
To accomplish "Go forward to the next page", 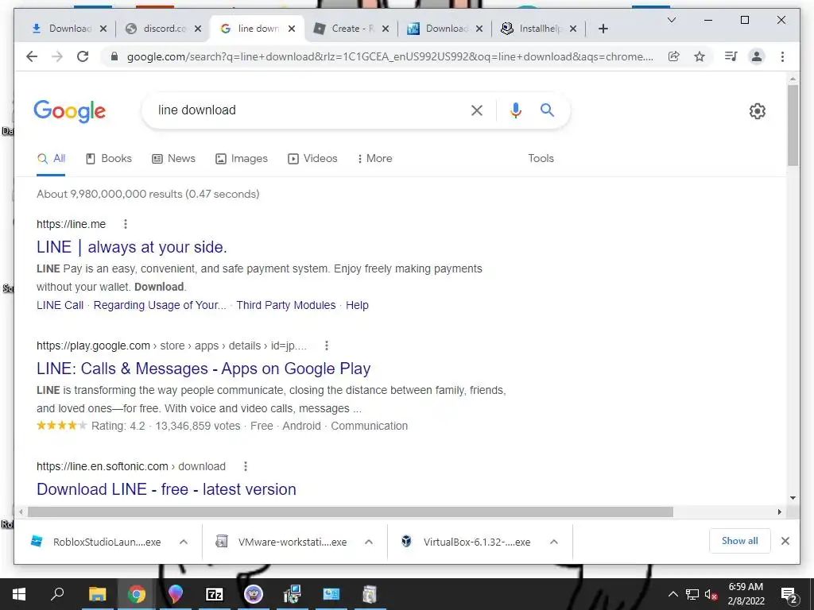I will click(57, 56).
